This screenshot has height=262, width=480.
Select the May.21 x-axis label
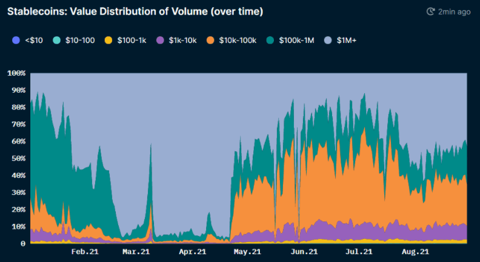point(247,252)
